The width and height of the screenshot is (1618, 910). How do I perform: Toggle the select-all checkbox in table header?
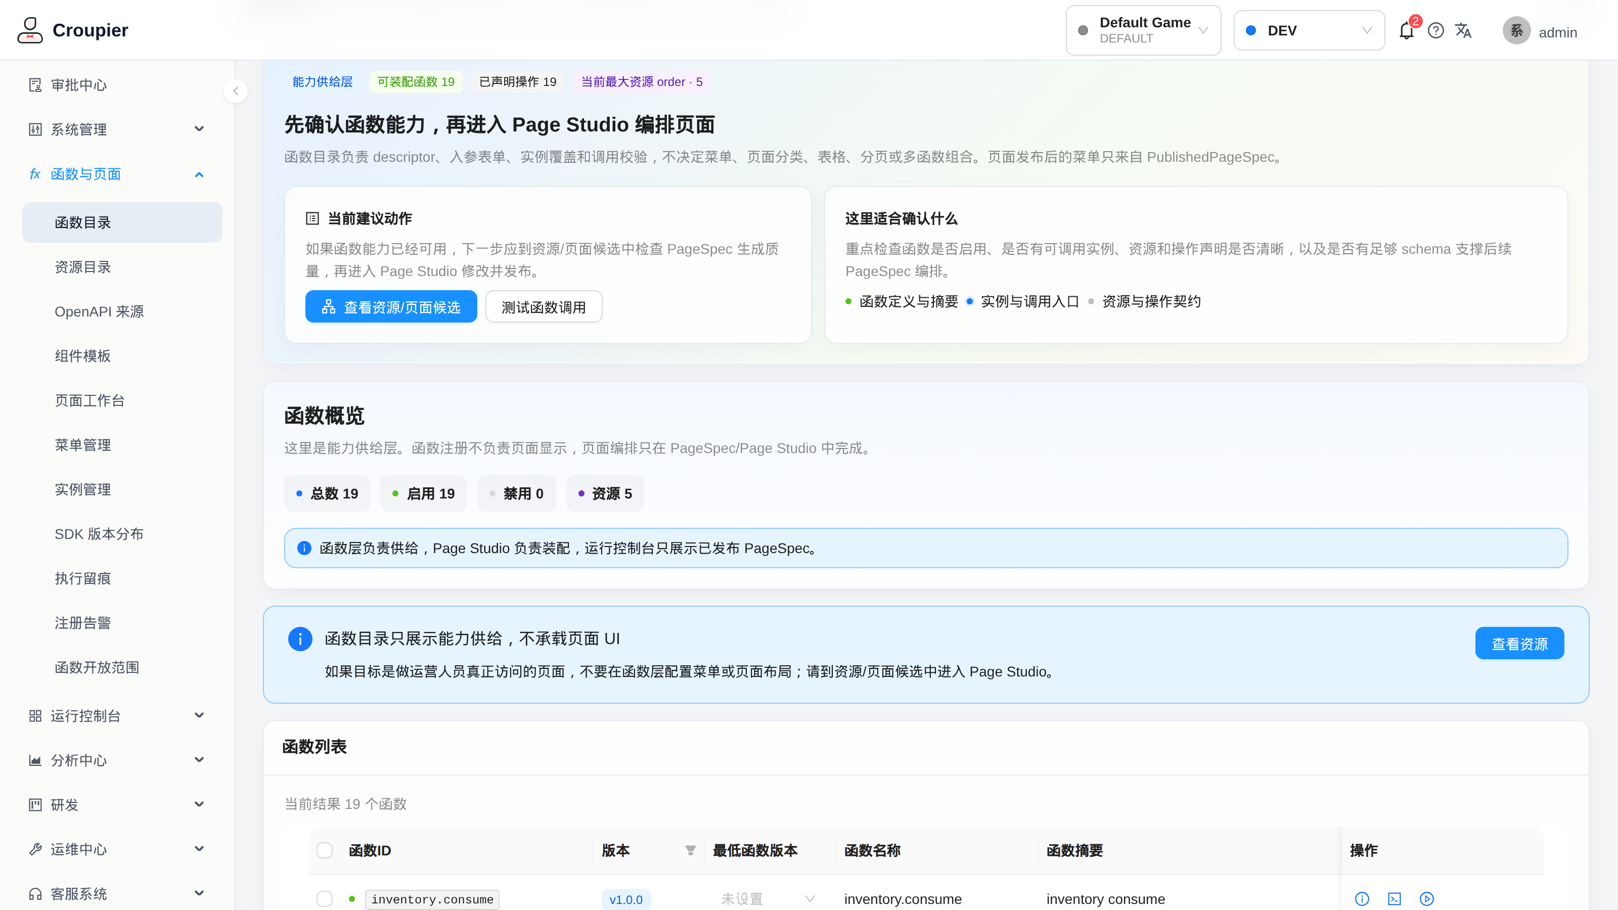coord(325,850)
